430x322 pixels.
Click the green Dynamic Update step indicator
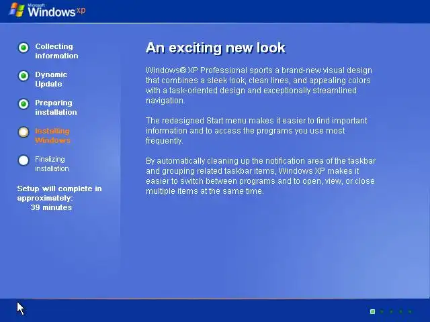point(24,76)
